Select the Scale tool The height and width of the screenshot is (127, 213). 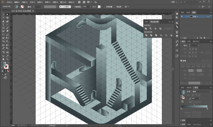pyautogui.click(x=7, y=35)
